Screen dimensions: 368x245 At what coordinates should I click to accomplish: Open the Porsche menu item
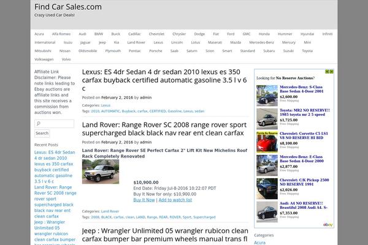click(156, 51)
